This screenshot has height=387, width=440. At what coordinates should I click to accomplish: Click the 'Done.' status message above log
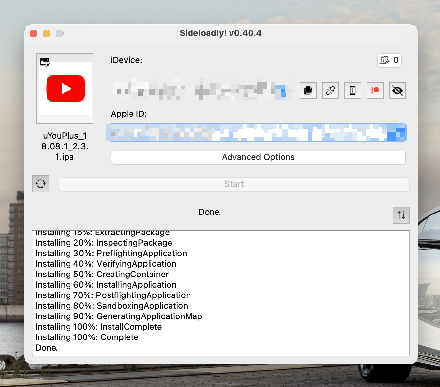[210, 212]
